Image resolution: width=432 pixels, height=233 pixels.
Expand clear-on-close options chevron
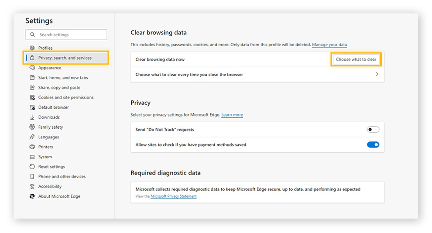pyautogui.click(x=377, y=75)
